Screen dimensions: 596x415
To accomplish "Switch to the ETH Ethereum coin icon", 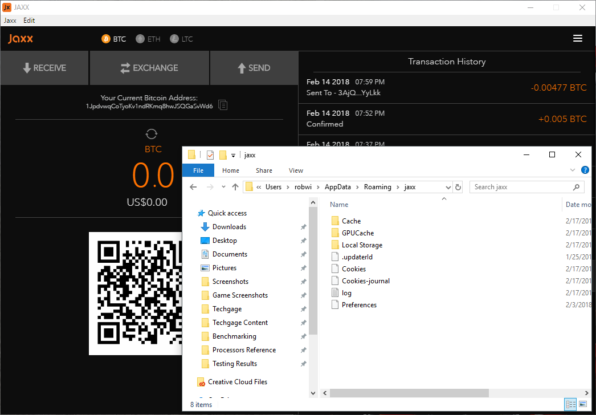I will (140, 39).
